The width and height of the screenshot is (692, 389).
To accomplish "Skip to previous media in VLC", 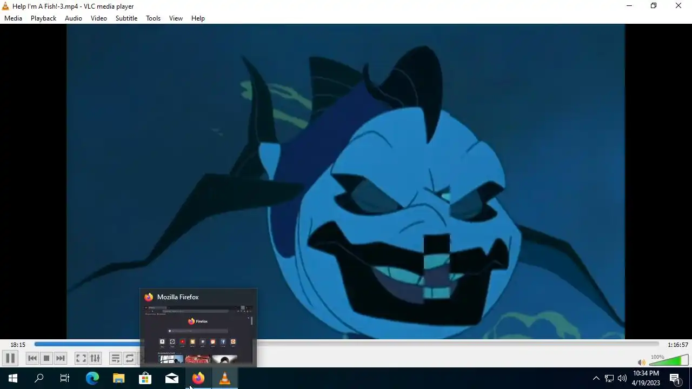I will (x=32, y=358).
